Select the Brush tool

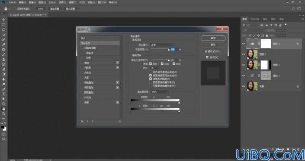(3, 54)
